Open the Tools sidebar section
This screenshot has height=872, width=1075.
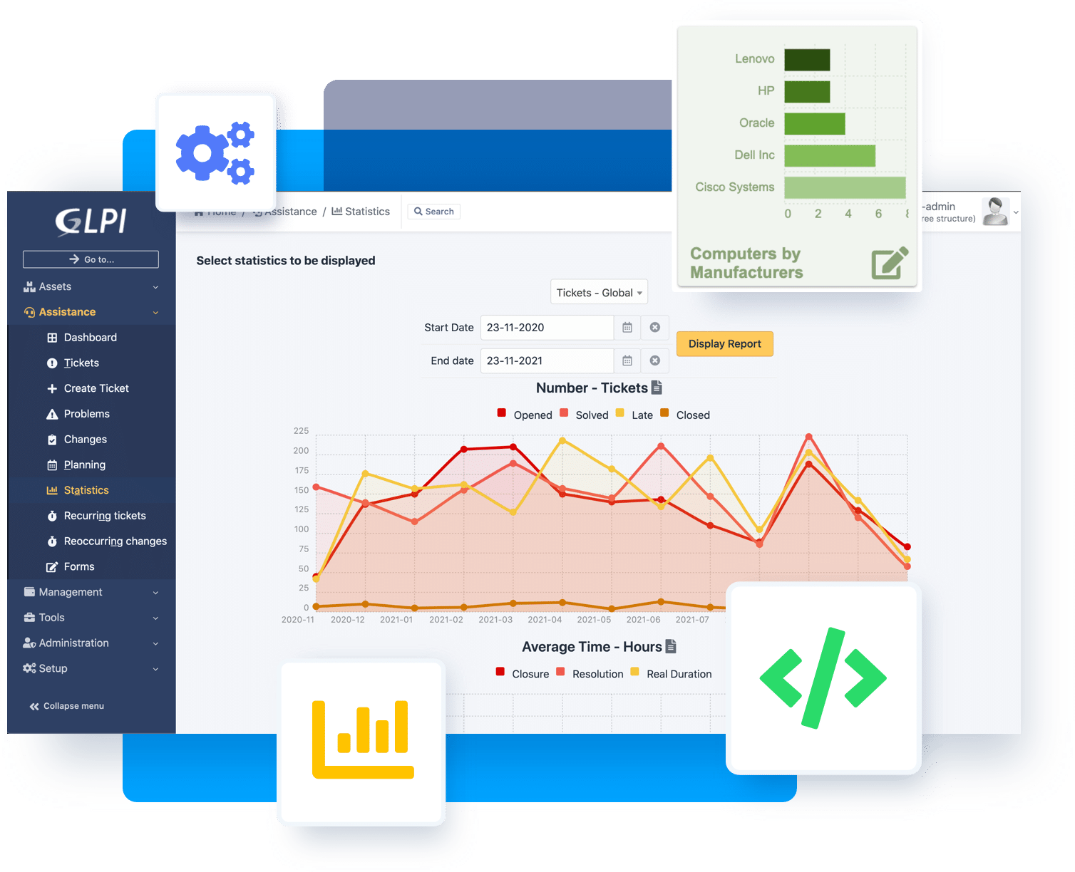coord(51,618)
